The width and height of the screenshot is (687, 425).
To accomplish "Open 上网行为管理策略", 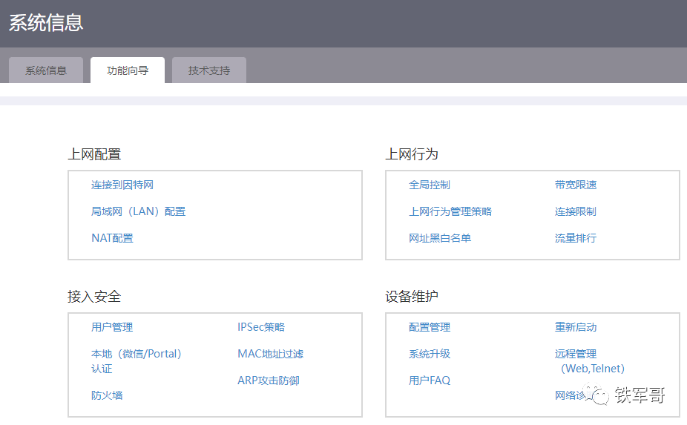I will [x=450, y=211].
